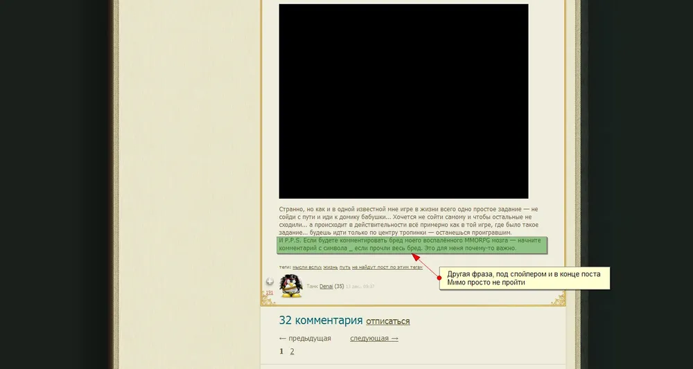
Task: Click the author level '(35)' text
Action: (339, 287)
